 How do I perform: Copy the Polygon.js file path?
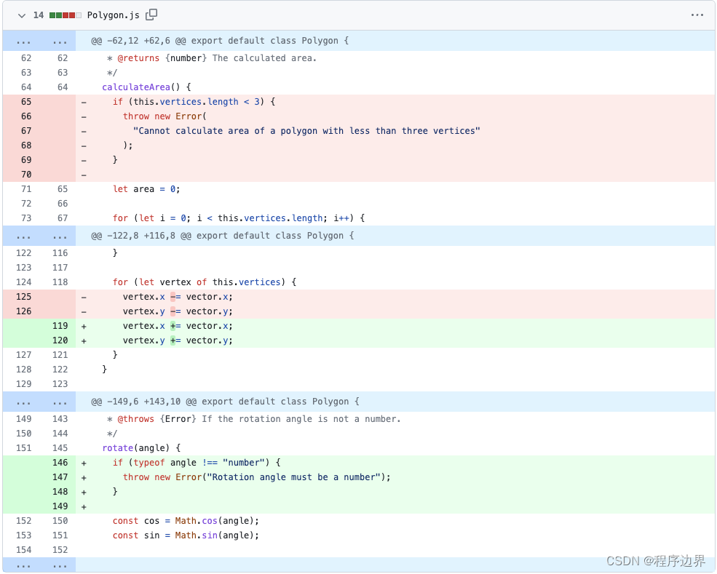(x=151, y=15)
